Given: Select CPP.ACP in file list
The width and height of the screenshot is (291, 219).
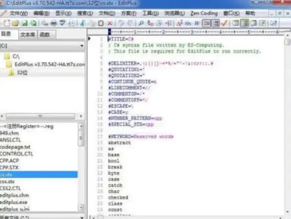Looking at the screenshot, I should pos(9,161).
